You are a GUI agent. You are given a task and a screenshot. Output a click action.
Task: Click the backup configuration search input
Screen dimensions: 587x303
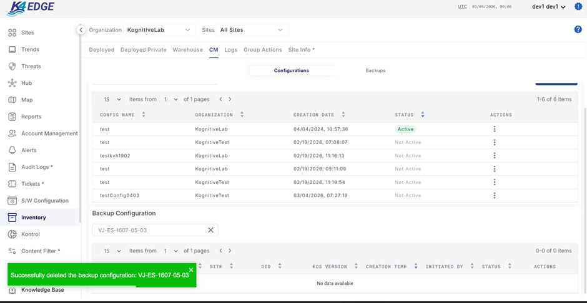pyautogui.click(x=150, y=230)
